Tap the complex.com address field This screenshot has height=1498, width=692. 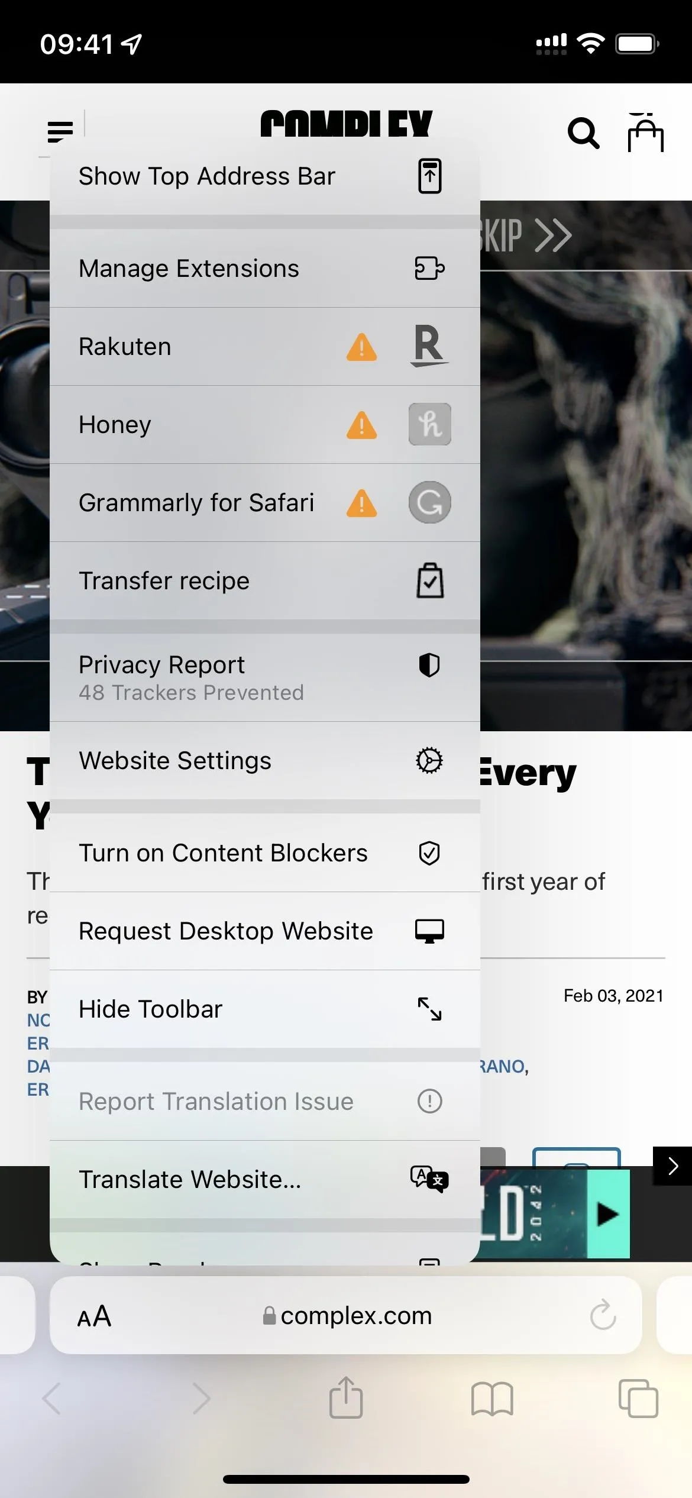point(346,1315)
